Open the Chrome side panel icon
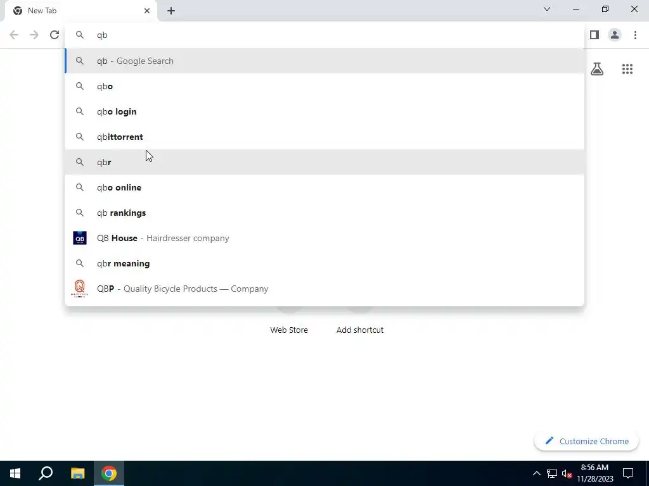Viewport: 649px width, 486px height. click(x=594, y=35)
